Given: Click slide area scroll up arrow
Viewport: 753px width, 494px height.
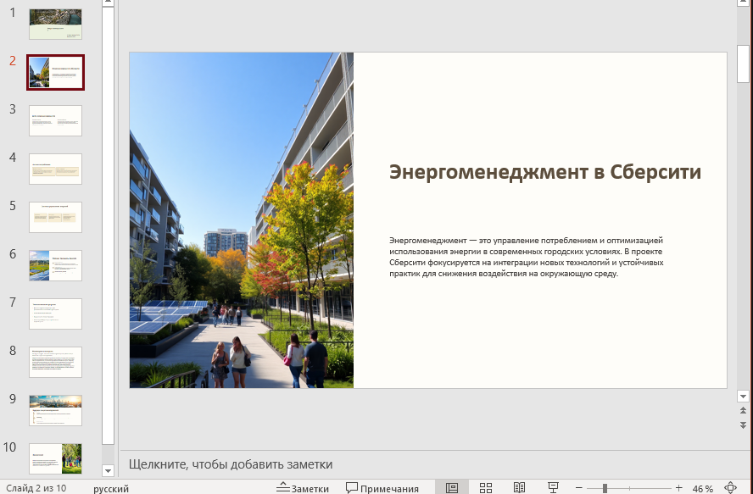Looking at the screenshot, I should coord(744,3).
